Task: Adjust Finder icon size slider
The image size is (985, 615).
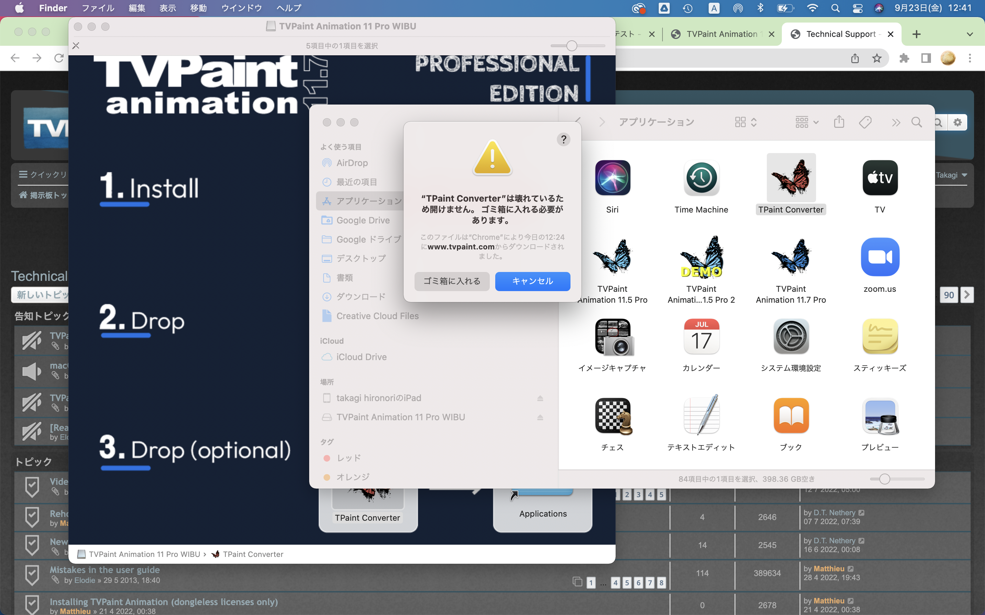Action: pyautogui.click(x=884, y=479)
